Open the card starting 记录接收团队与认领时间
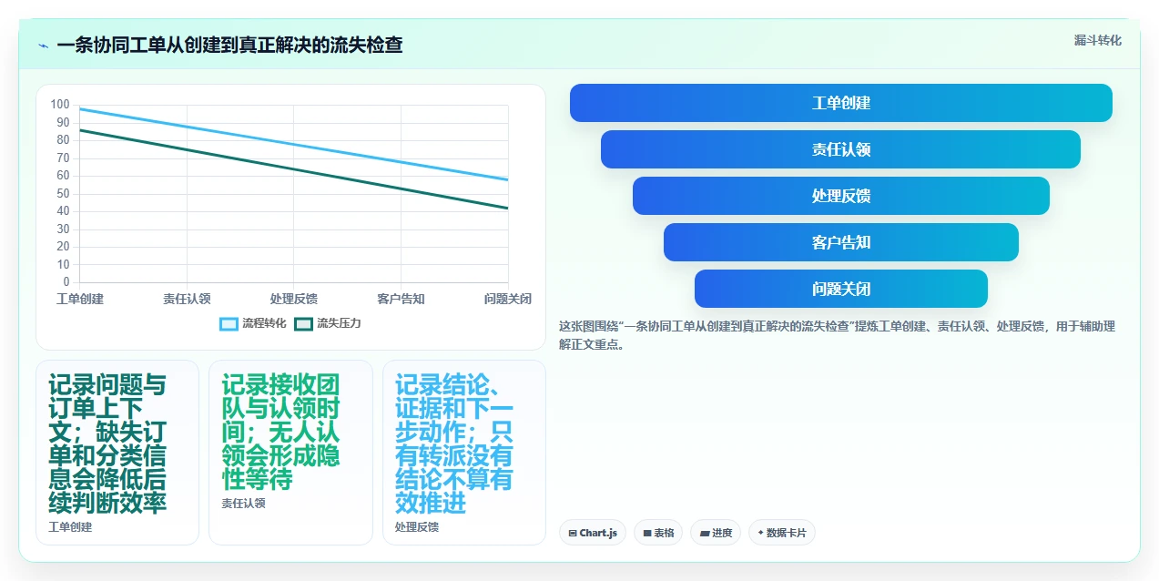This screenshot has width=1159, height=581. (290, 453)
